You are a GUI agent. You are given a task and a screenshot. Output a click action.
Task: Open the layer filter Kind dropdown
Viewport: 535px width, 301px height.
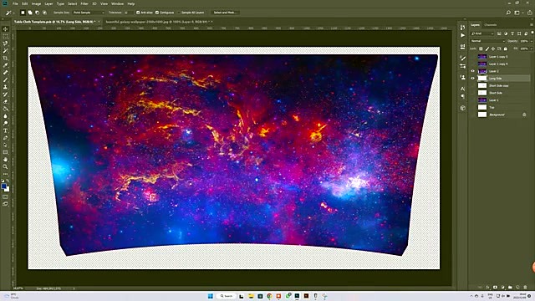[x=482, y=33]
